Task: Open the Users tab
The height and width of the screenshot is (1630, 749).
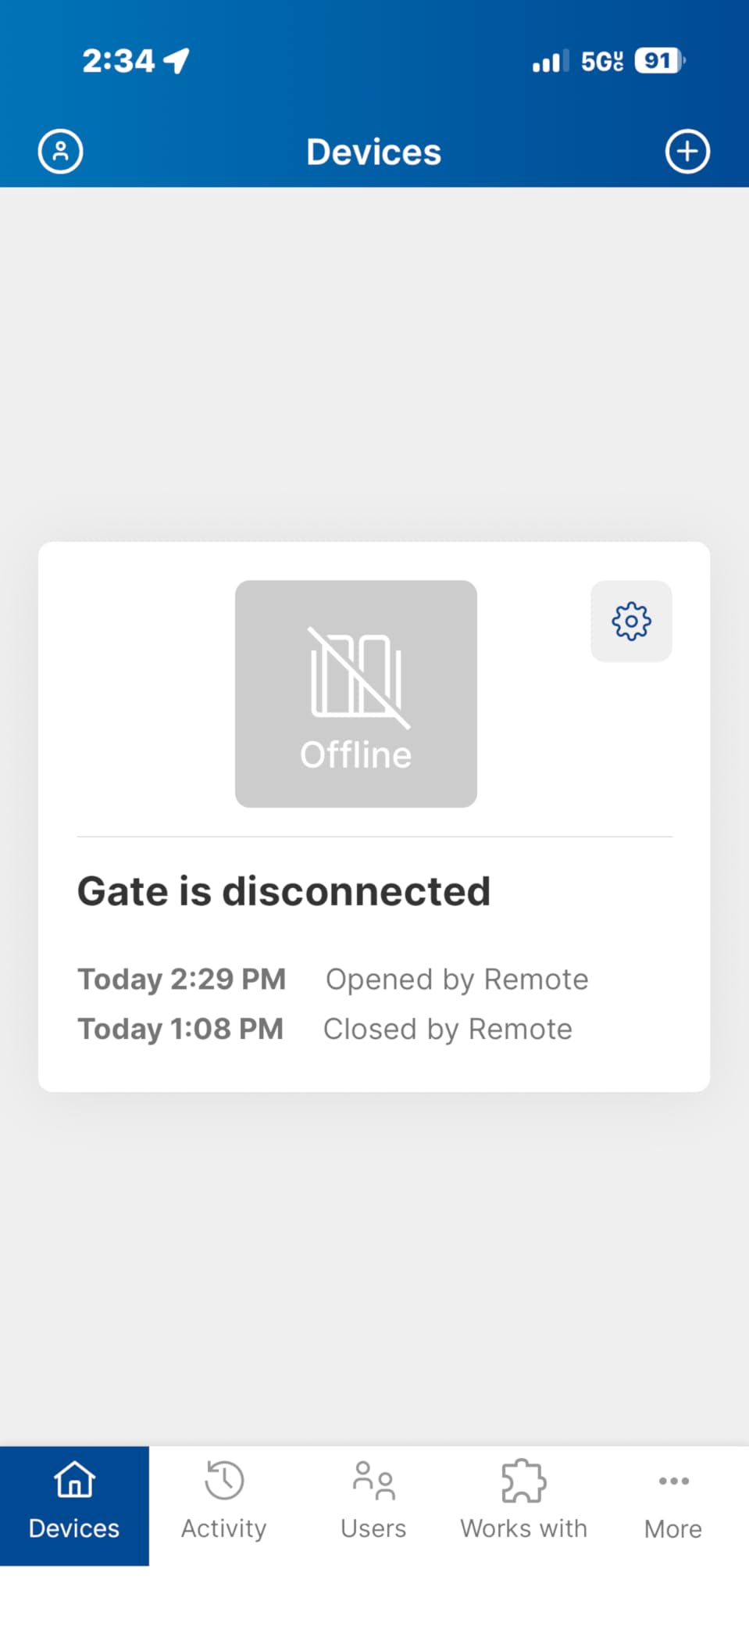Action: point(373,1504)
